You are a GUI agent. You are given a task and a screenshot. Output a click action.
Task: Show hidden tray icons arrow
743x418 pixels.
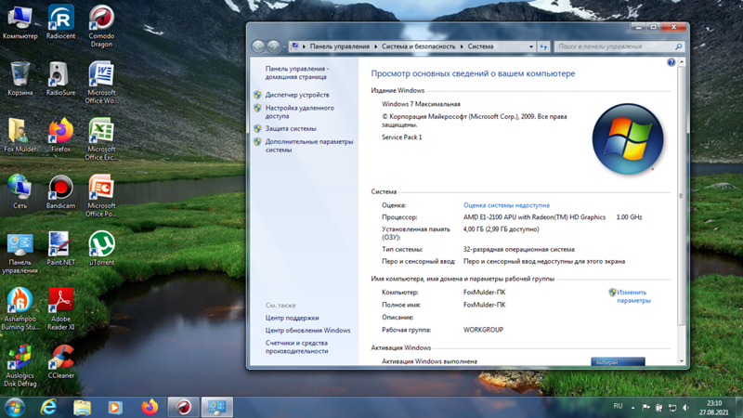633,408
